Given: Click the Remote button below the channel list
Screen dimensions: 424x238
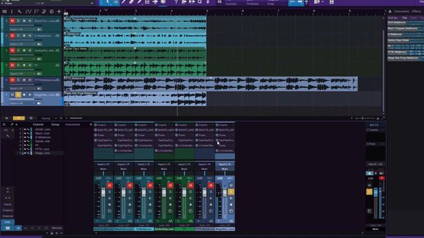Looking at the screenshot, I should [x=56, y=228].
